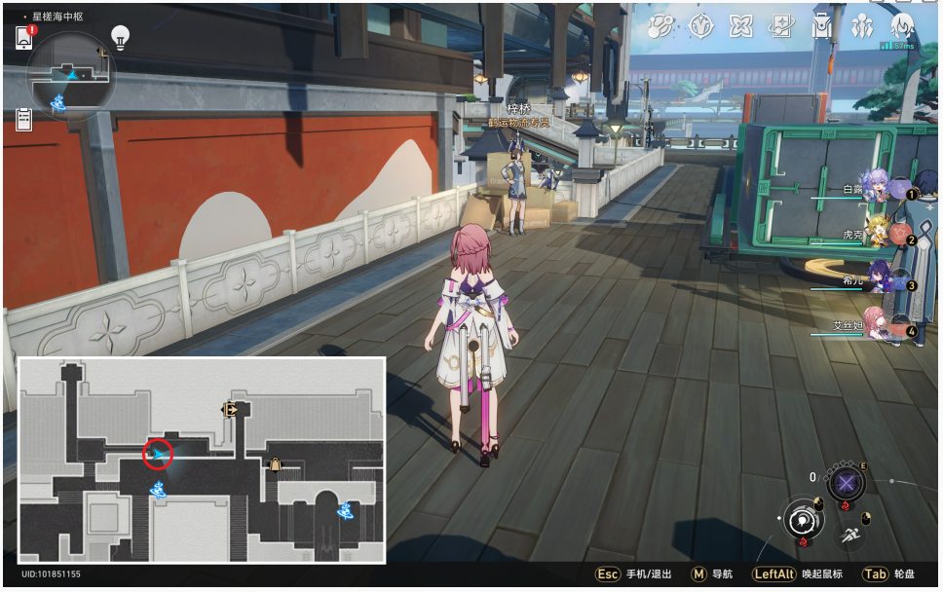The height and width of the screenshot is (592, 943).
Task: Click the LeftAlt key hint
Action: click(x=774, y=574)
